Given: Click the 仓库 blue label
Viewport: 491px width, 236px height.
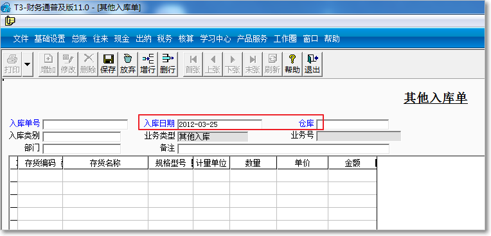Looking at the screenshot, I should pyautogui.click(x=307, y=124).
